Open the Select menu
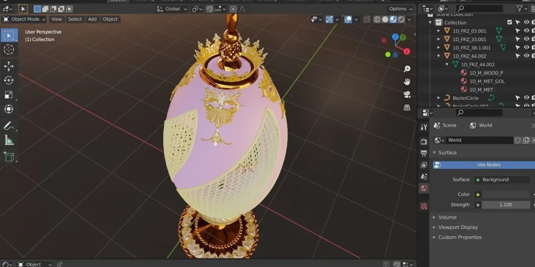This screenshot has width=535, height=267. [x=75, y=19]
